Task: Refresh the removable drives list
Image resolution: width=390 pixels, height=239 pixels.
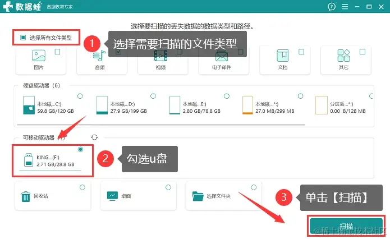Action: 94,137
